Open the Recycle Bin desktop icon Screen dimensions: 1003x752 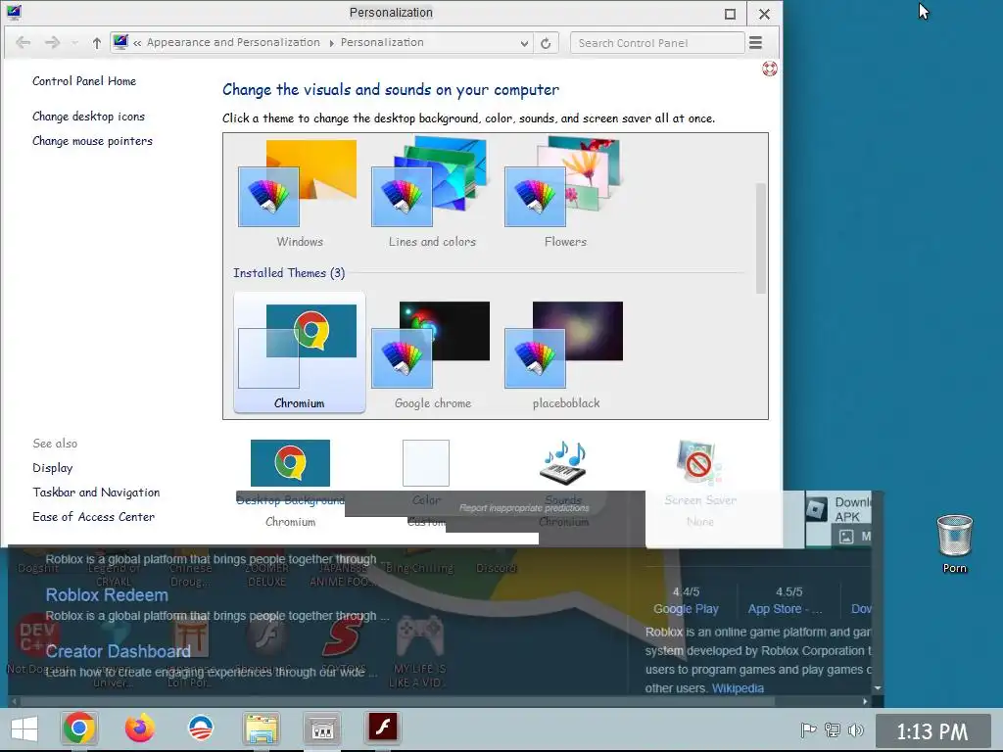click(954, 543)
